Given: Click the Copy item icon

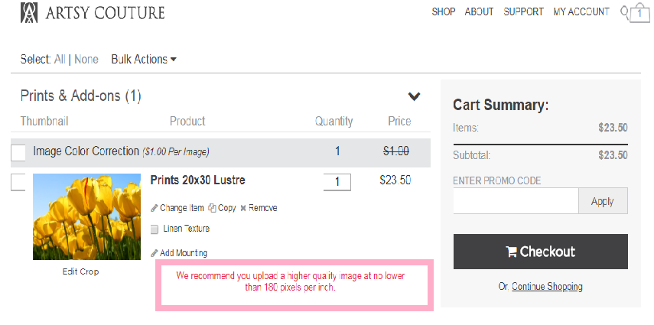Looking at the screenshot, I should coord(213,208).
